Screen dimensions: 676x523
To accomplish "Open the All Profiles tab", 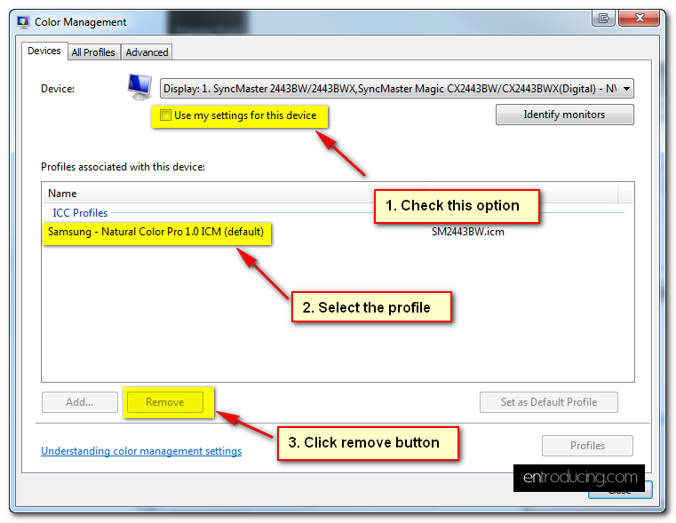I will (x=93, y=52).
